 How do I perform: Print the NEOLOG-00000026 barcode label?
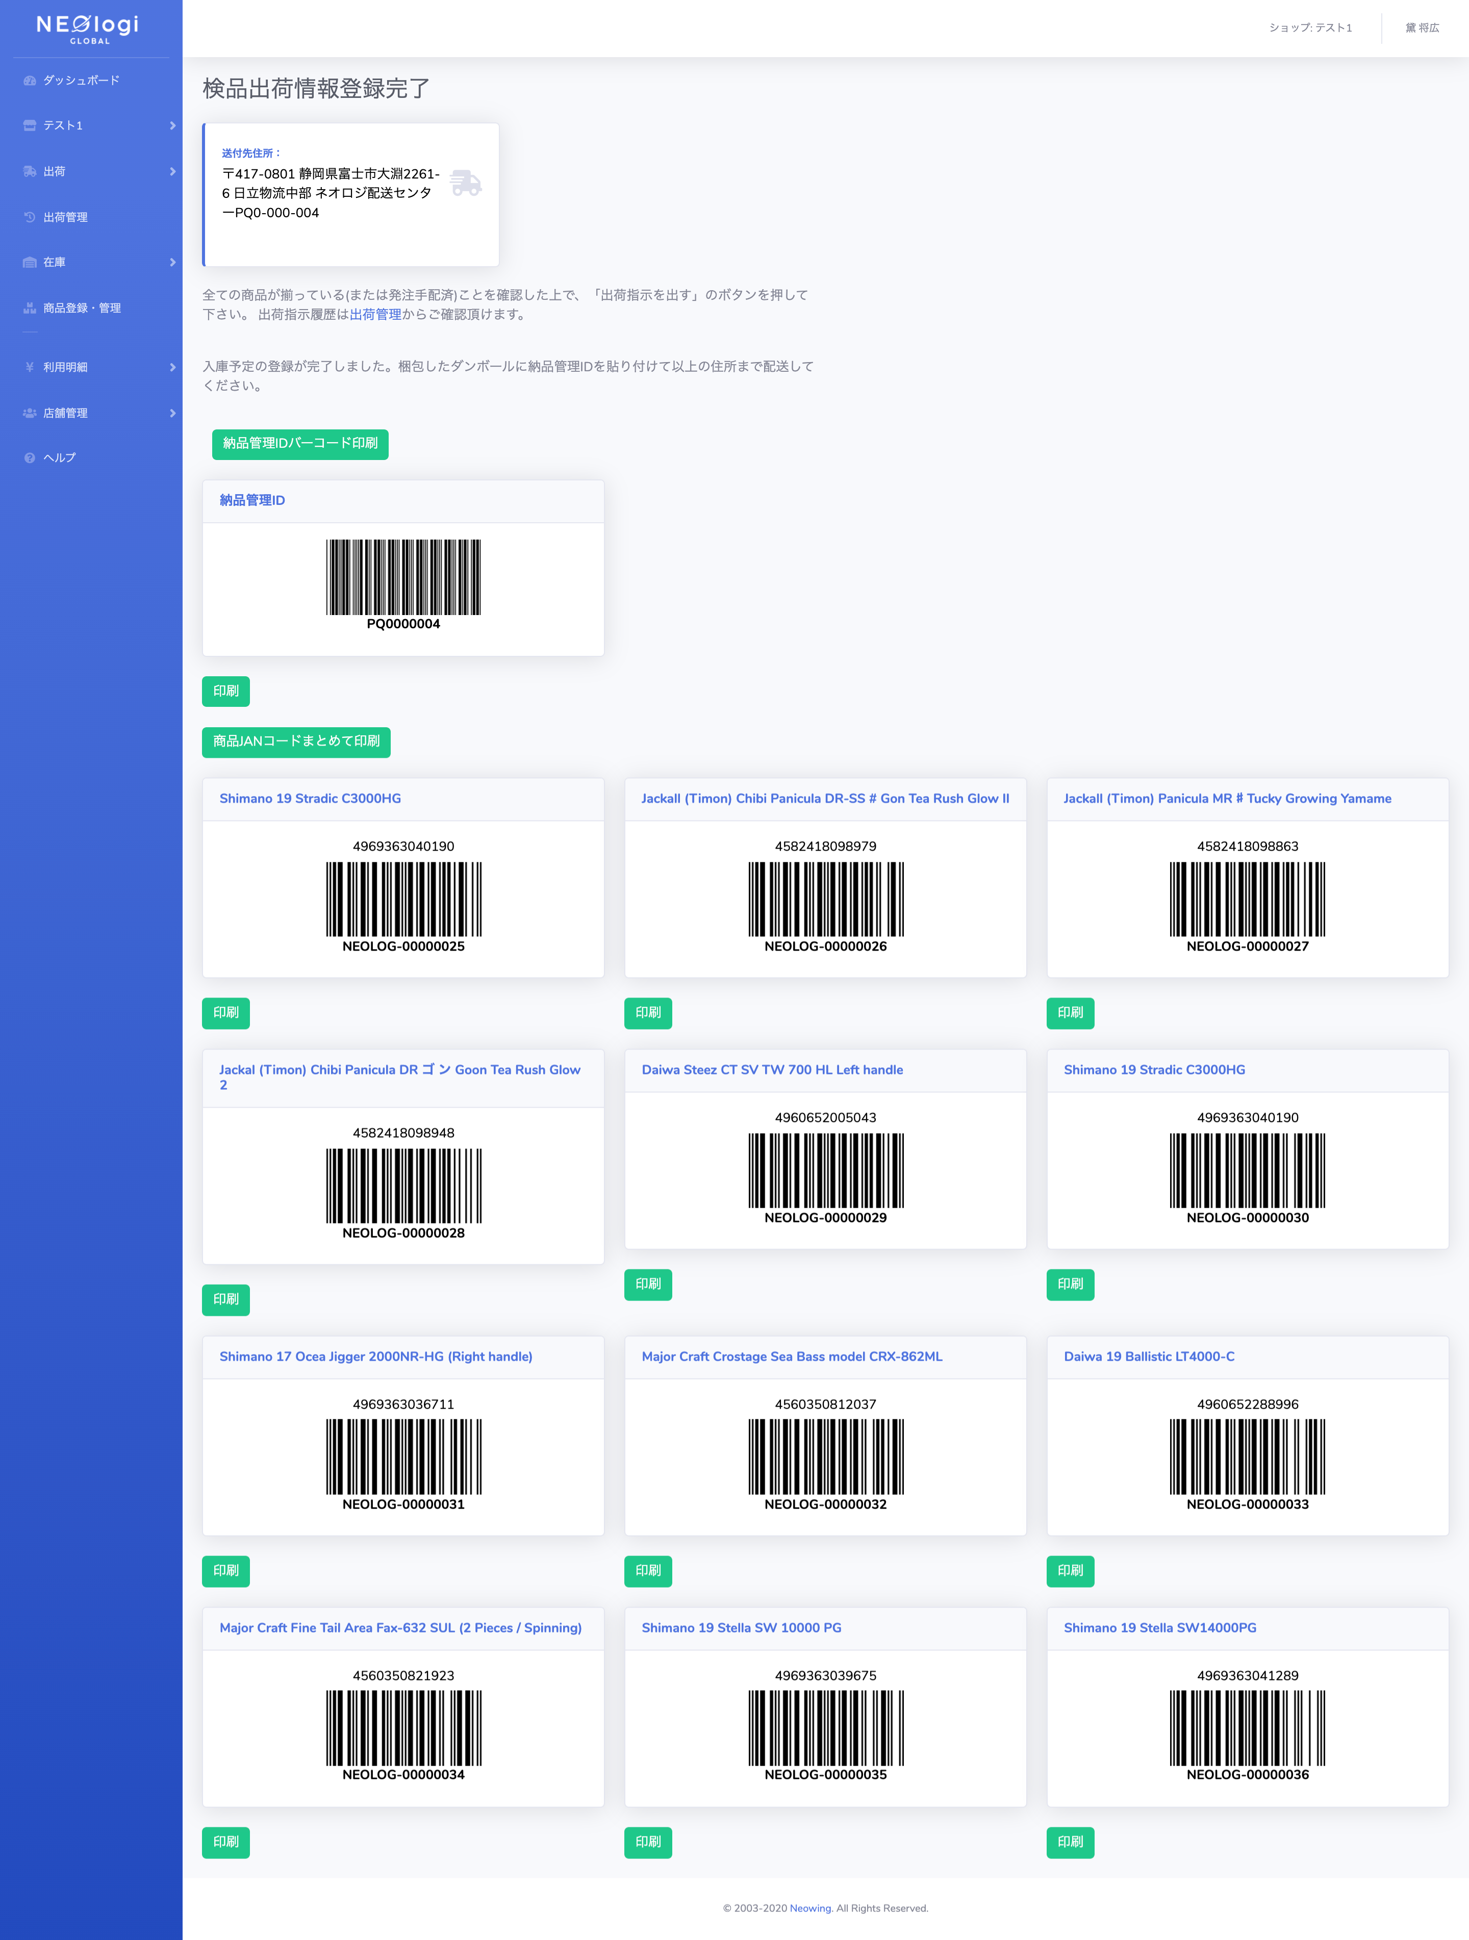(x=648, y=1013)
